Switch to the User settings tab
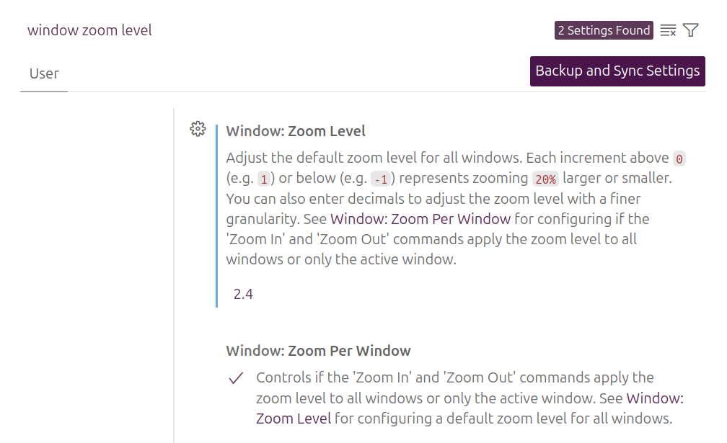The image size is (727, 443). tap(44, 73)
